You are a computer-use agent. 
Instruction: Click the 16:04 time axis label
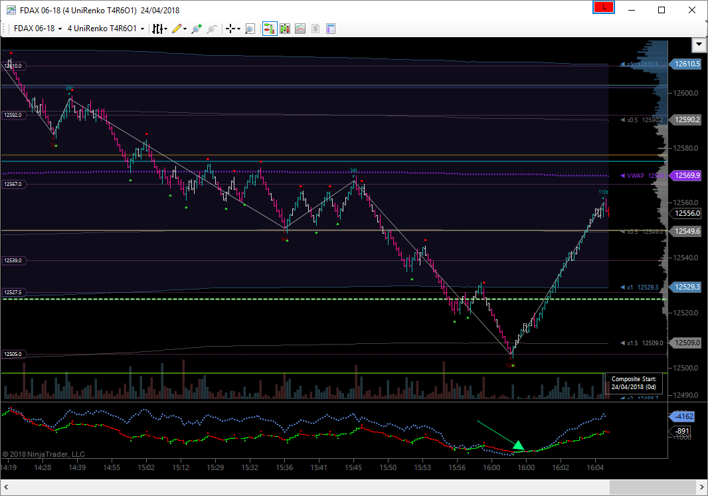(x=594, y=467)
